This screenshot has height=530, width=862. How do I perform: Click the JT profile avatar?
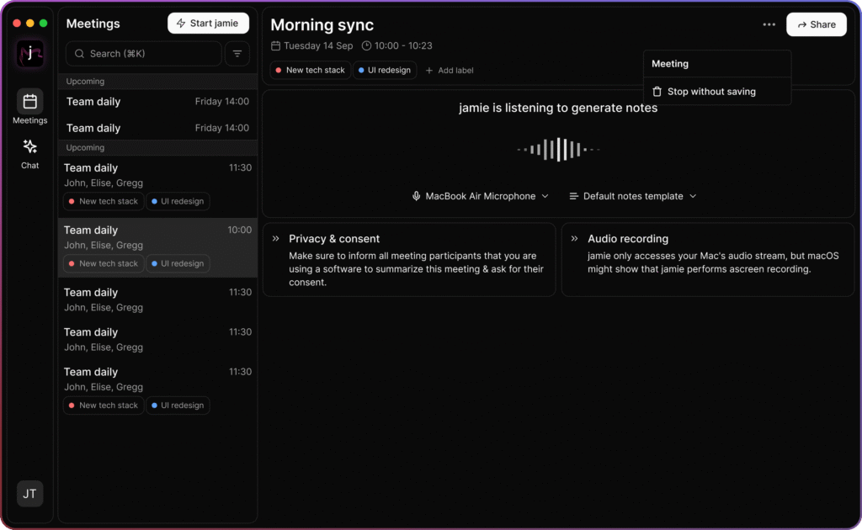[x=29, y=494]
